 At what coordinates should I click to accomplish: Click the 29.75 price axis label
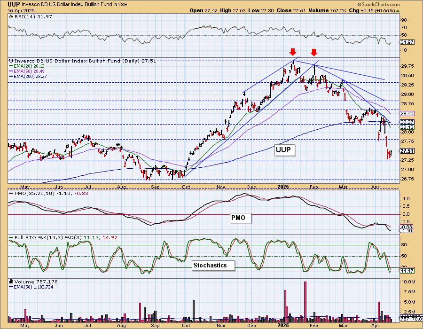pyautogui.click(x=407, y=66)
